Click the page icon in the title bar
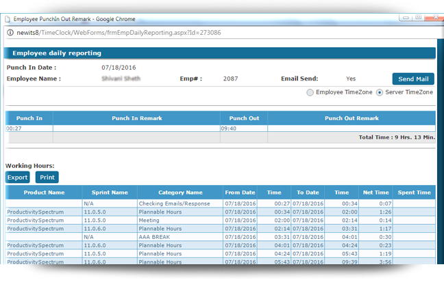This screenshot has height=282, width=444. pyautogui.click(x=6, y=20)
